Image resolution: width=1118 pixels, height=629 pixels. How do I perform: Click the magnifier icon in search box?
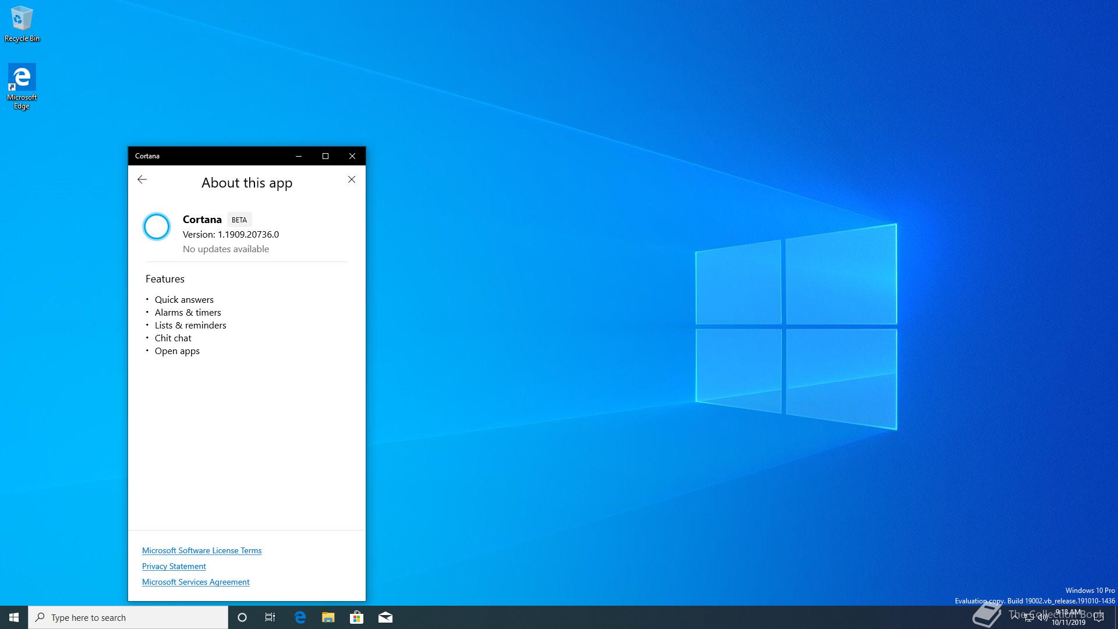40,617
